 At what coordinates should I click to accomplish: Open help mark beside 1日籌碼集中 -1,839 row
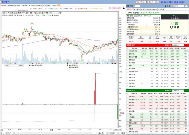point(147,25)
